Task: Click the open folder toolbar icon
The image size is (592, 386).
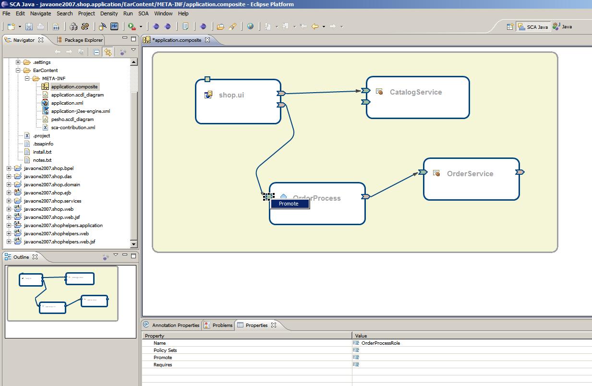Action: [x=220, y=27]
